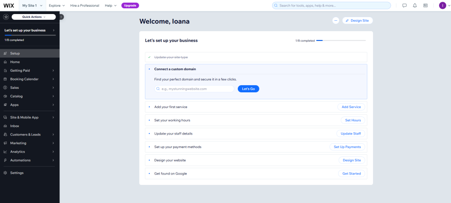Open the My Site 1 dropdown

tap(32, 5)
